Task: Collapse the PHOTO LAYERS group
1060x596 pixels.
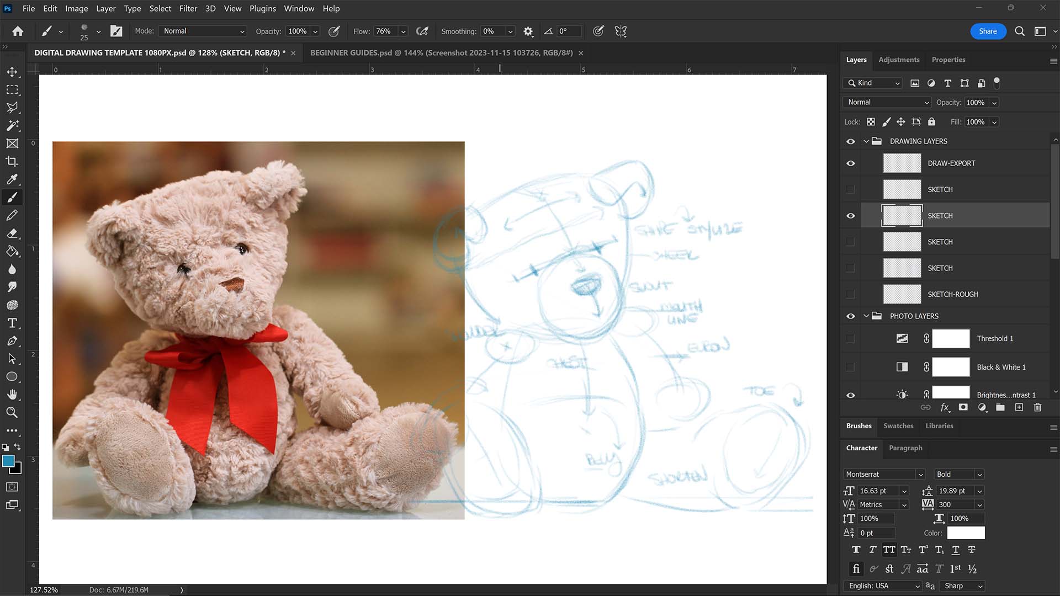Action: tap(866, 316)
